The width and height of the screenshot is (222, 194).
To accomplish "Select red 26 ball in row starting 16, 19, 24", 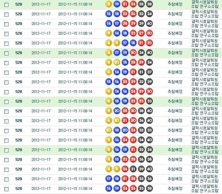I will point(133,188).
